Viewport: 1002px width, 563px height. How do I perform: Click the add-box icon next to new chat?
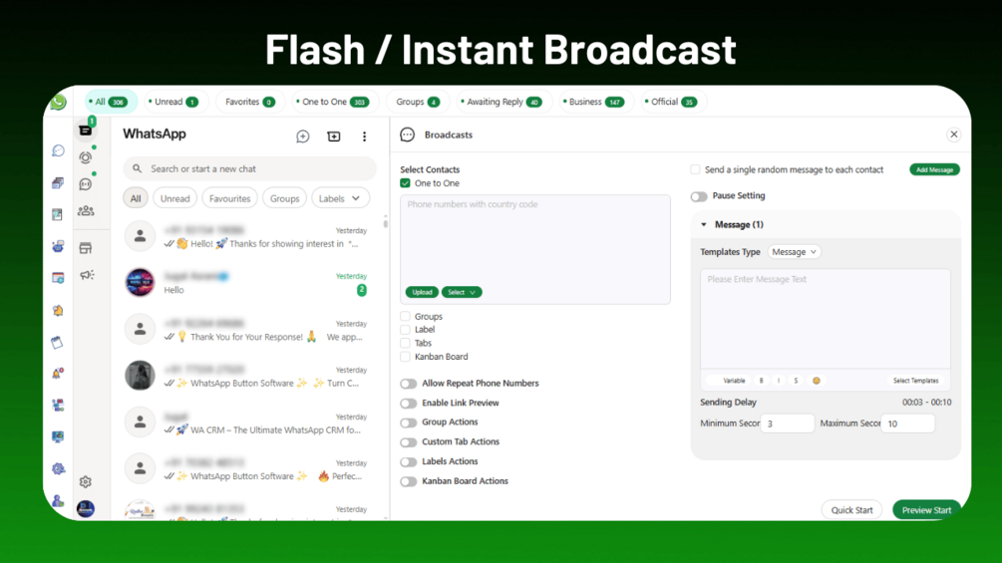(334, 137)
